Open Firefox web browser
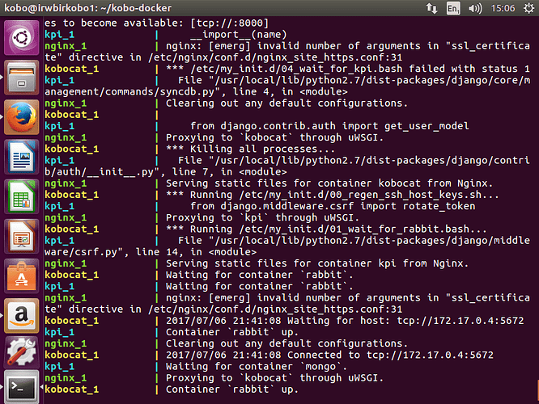 coord(20,117)
